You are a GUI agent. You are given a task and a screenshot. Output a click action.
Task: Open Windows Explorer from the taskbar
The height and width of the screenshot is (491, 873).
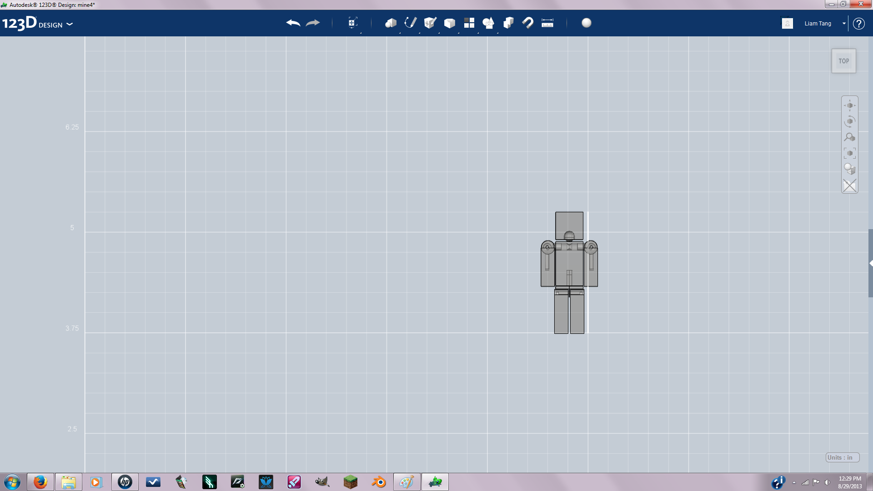(x=69, y=482)
